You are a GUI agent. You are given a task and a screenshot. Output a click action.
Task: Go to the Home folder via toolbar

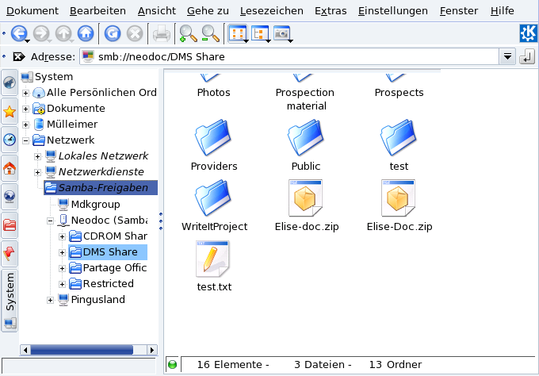pos(85,33)
